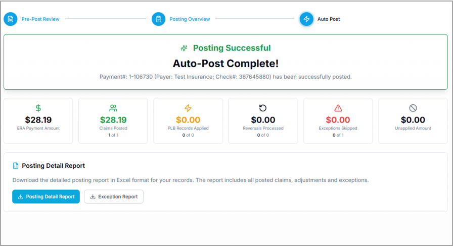This screenshot has height=246, width=453.
Task: Click the $28.19 ERA Payment Amount card
Action: 38,120
